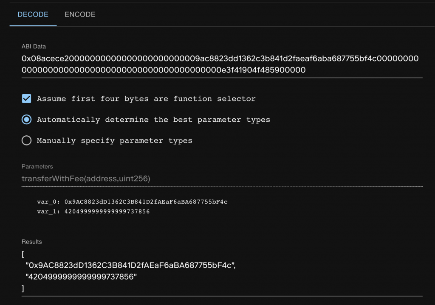Screen dimensions: 435x305
Task: Click the second line of ABI hex data
Action: [164, 70]
